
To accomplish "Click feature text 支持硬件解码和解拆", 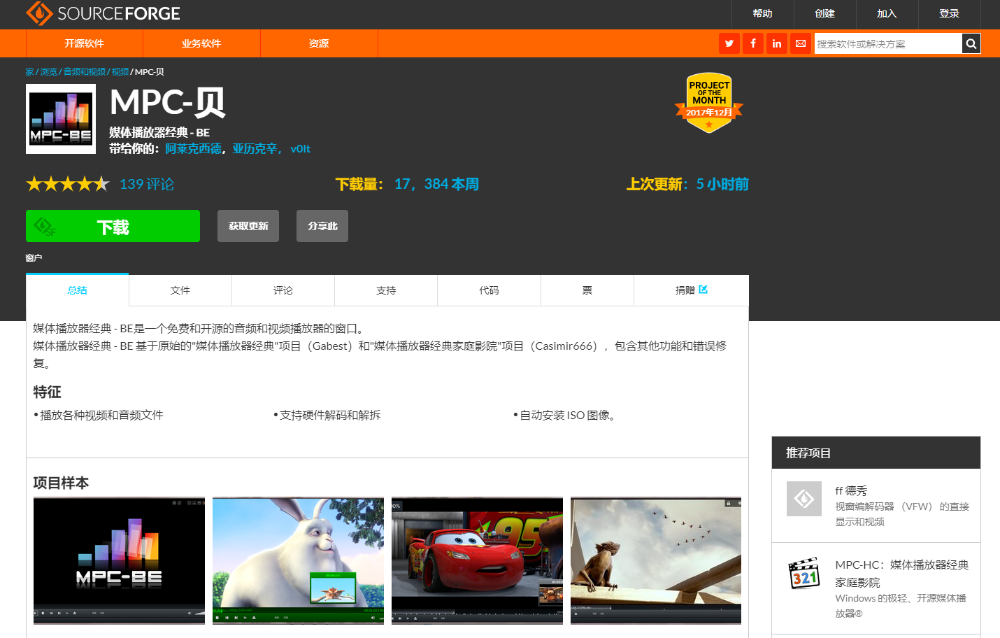I will (x=330, y=415).
